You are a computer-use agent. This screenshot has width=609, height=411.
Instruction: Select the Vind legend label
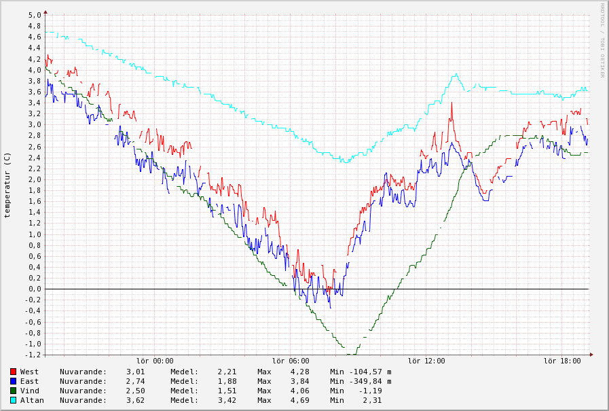[29, 391]
